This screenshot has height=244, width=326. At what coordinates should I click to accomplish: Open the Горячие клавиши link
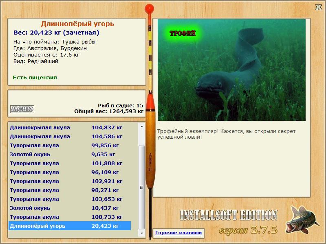click(178, 233)
